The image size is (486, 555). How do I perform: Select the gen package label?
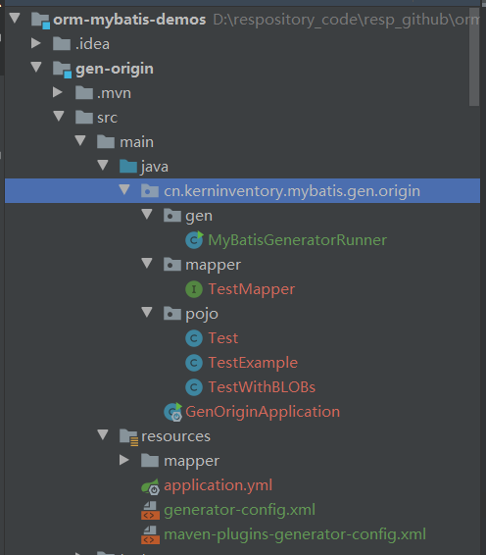(x=199, y=217)
